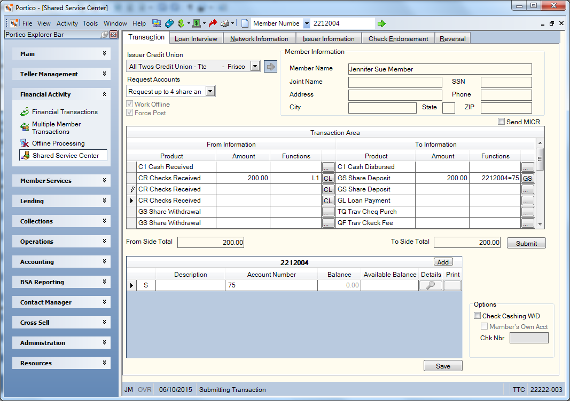The height and width of the screenshot is (401, 570).
Task: Click the blank document toolbar icon
Action: pos(245,23)
